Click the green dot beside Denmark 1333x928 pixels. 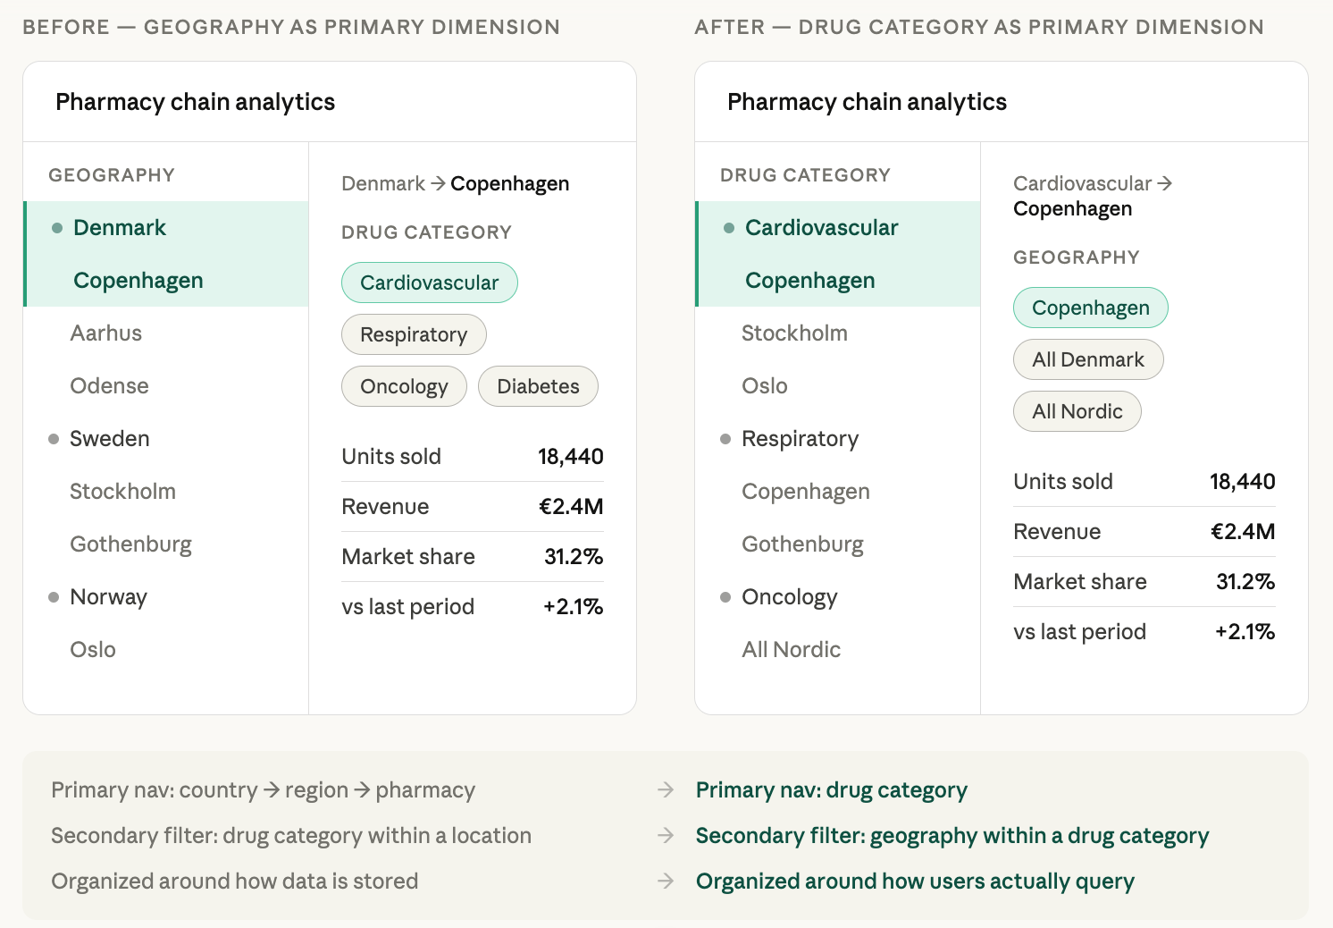(57, 228)
